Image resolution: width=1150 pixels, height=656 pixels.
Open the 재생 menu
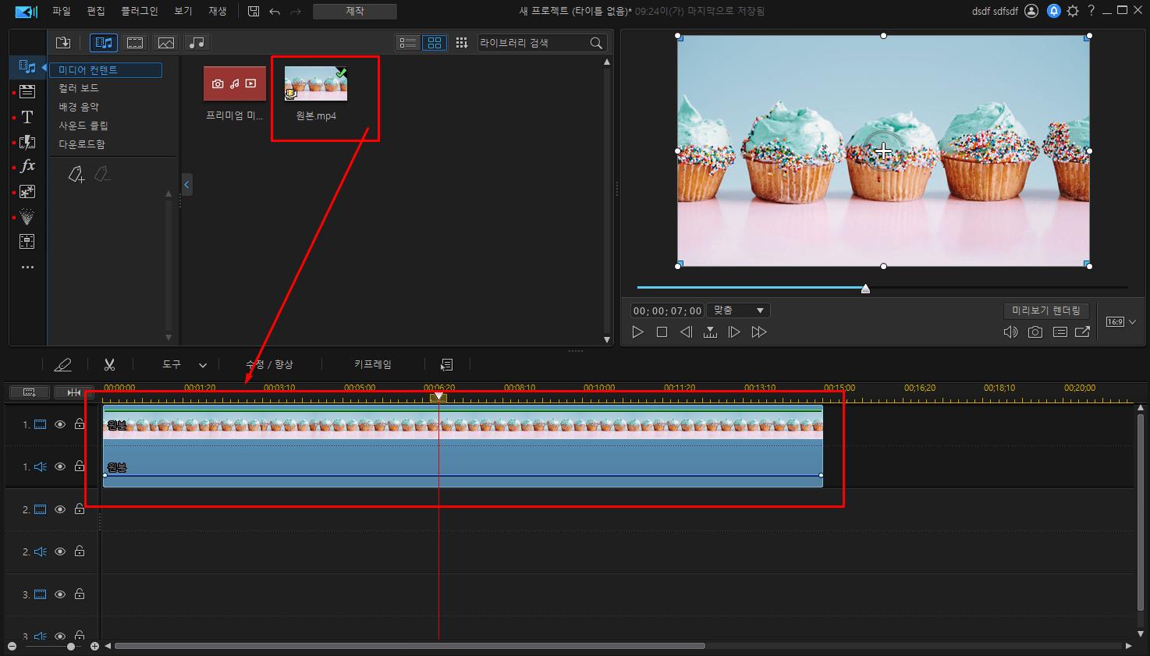pyautogui.click(x=218, y=11)
